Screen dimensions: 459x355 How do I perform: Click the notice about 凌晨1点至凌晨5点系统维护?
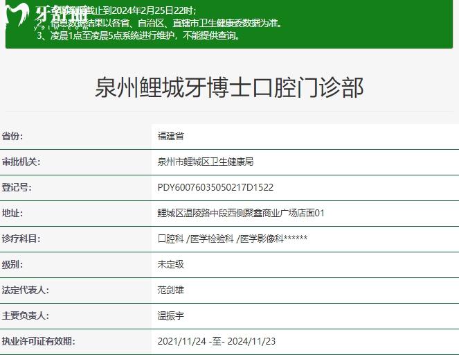(138, 35)
